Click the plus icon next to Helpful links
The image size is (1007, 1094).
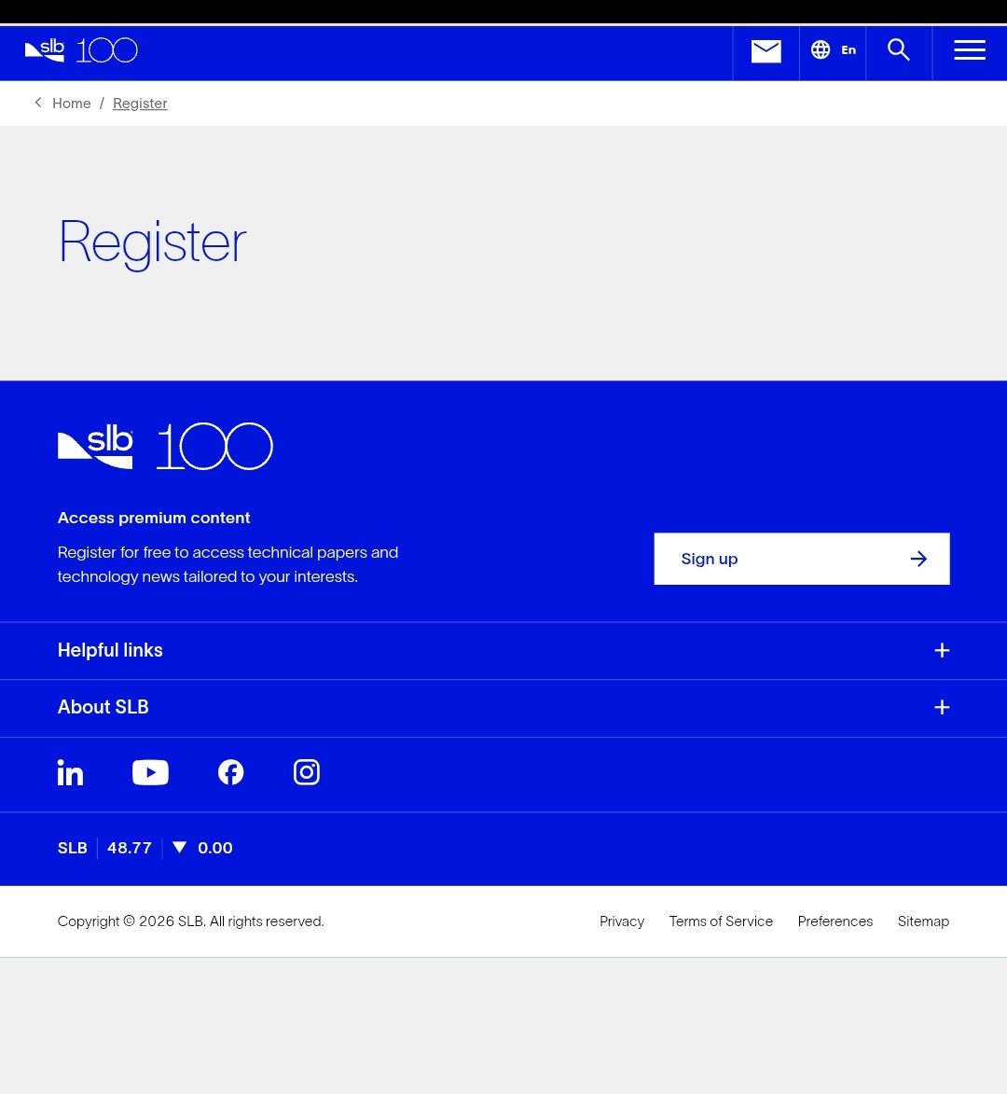click(x=942, y=650)
